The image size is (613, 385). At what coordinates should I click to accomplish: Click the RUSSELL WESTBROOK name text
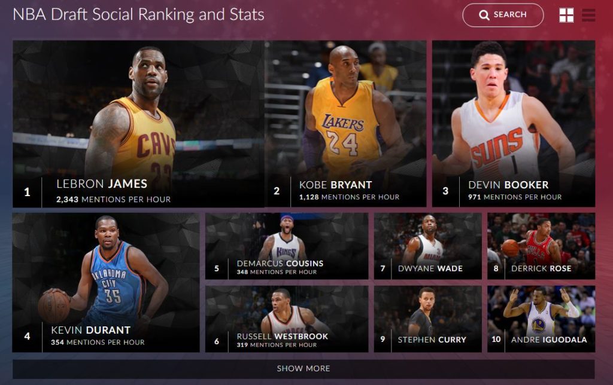pyautogui.click(x=283, y=337)
